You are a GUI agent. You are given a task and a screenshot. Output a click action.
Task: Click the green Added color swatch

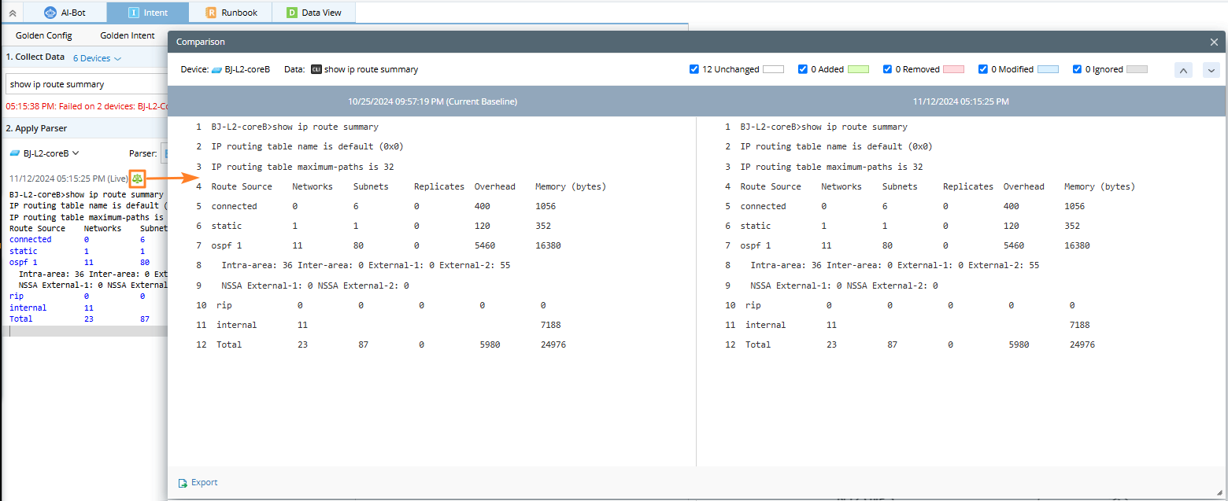pyautogui.click(x=859, y=69)
